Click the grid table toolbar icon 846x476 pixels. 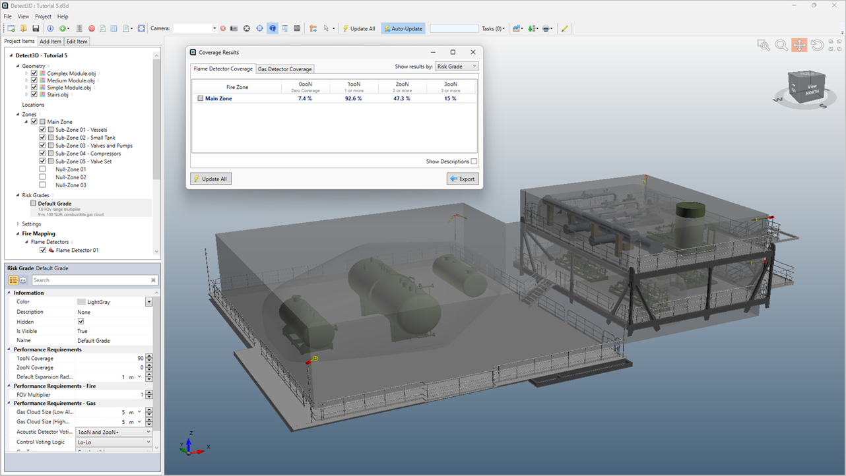click(x=297, y=28)
